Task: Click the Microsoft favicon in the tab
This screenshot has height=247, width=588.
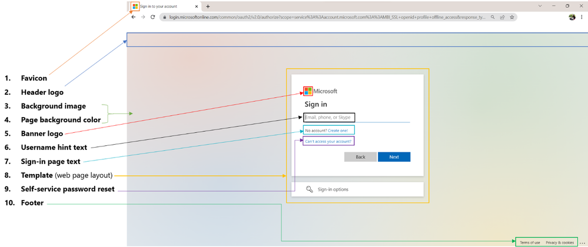Action: click(135, 6)
